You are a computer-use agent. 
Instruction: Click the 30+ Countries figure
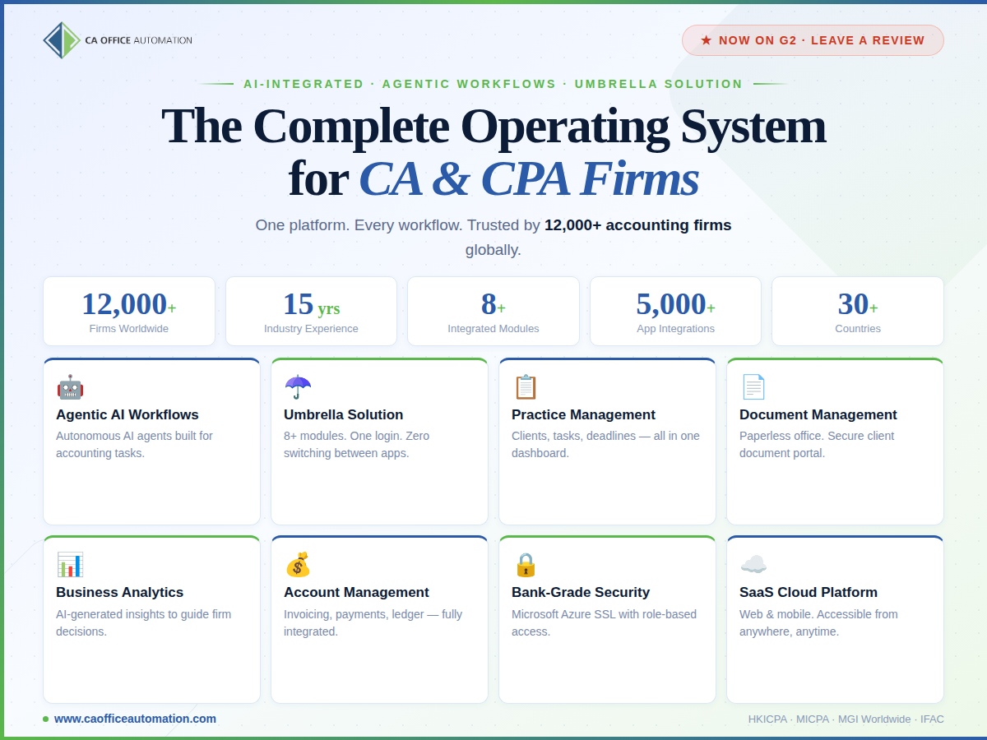tap(858, 304)
